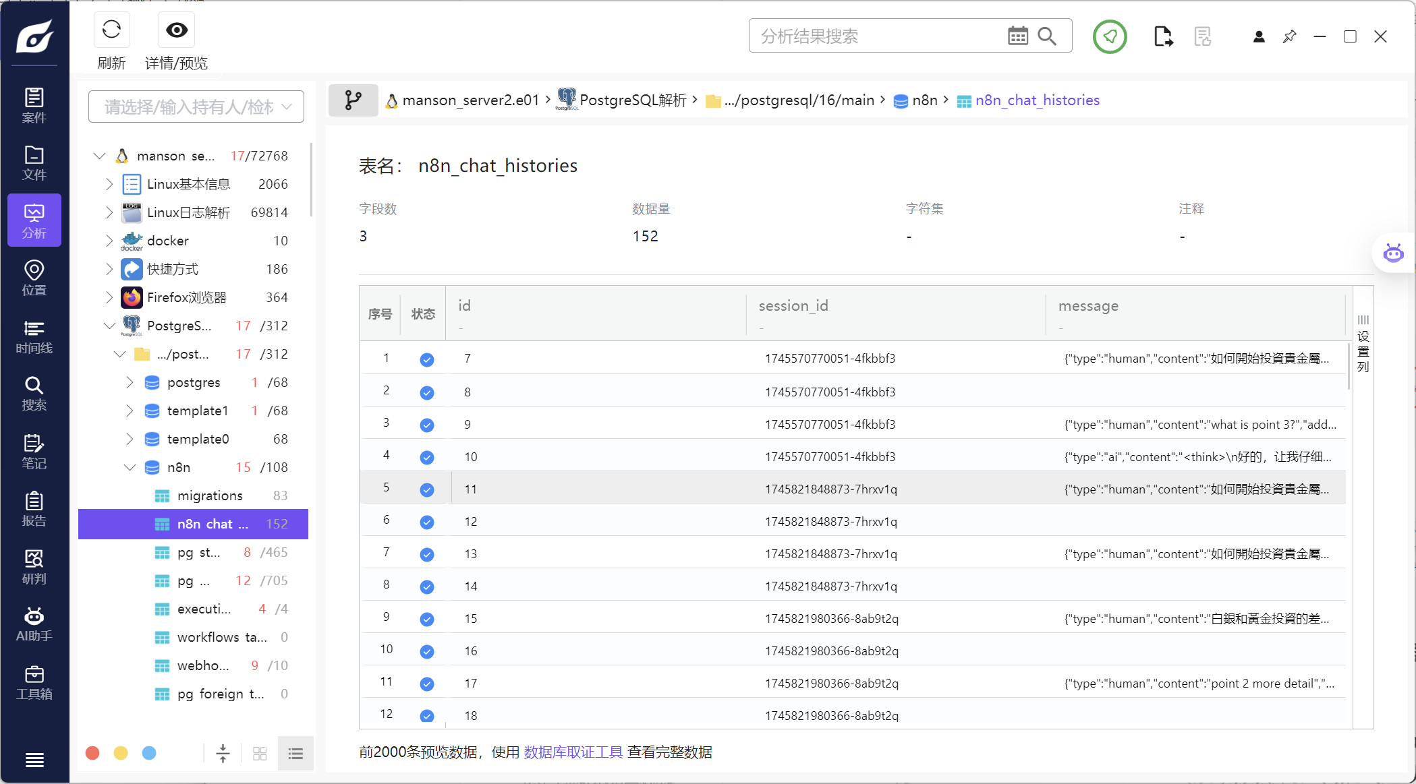This screenshot has height=784, width=1416.
Task: Open the holder/evidence selection dropdown
Action: coord(196,107)
